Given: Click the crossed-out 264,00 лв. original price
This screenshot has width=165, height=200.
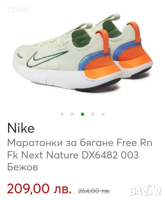Looking at the screenshot, I should tap(94, 191).
